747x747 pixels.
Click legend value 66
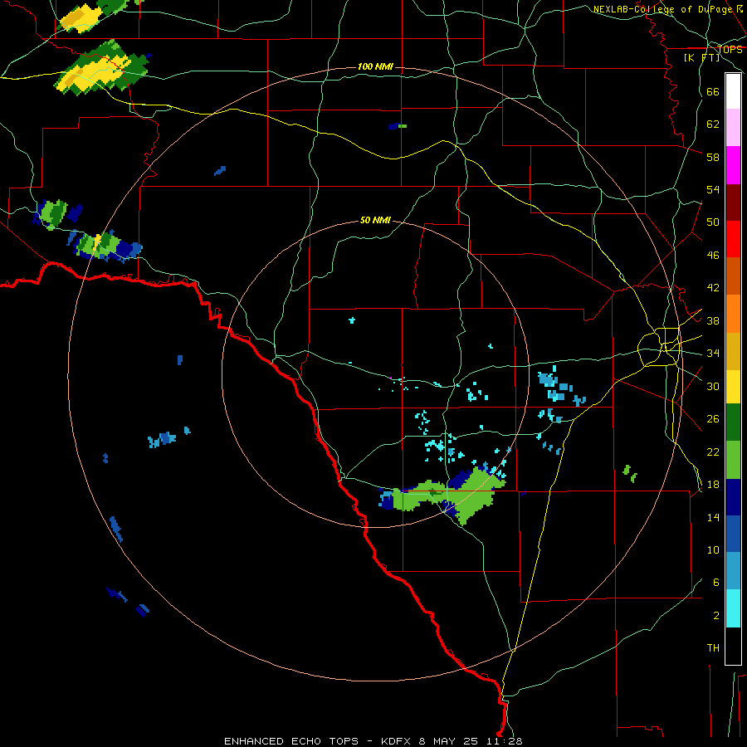tap(713, 92)
